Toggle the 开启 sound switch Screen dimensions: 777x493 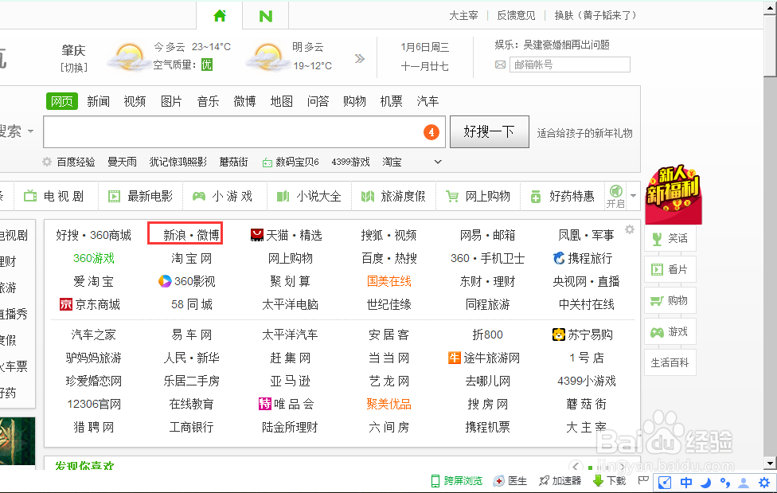[x=616, y=196]
